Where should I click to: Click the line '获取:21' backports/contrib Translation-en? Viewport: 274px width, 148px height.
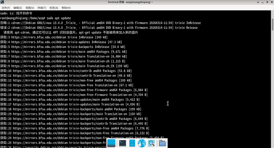[74, 123]
